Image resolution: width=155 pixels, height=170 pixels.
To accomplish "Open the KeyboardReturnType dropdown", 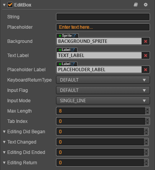I will [103, 80].
